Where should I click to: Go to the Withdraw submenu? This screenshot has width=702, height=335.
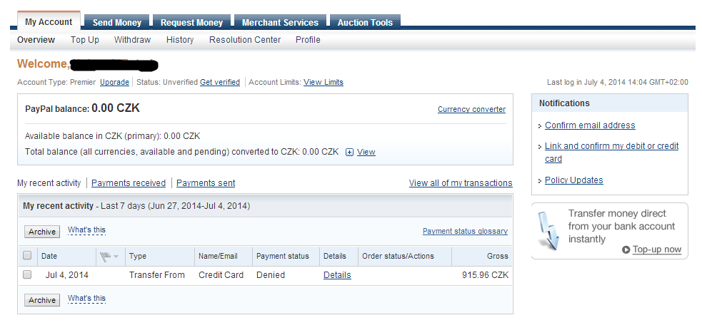[132, 40]
